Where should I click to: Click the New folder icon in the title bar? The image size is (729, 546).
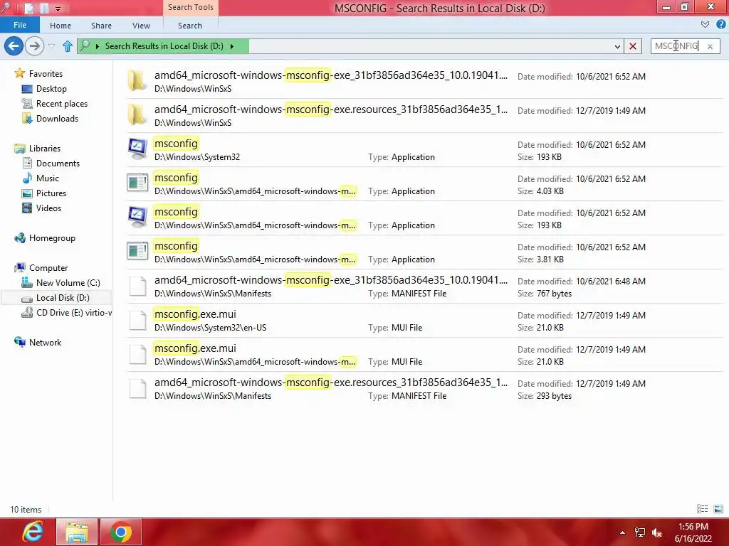tap(44, 8)
